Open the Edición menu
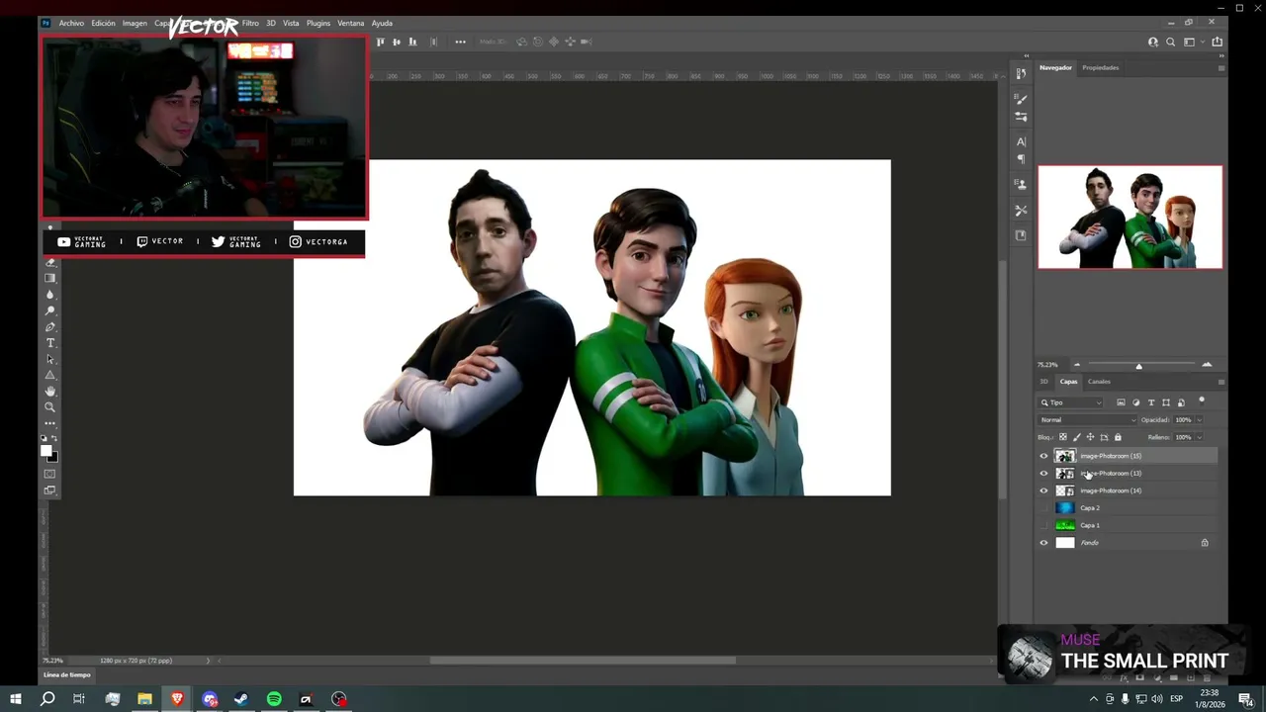 pos(103,23)
